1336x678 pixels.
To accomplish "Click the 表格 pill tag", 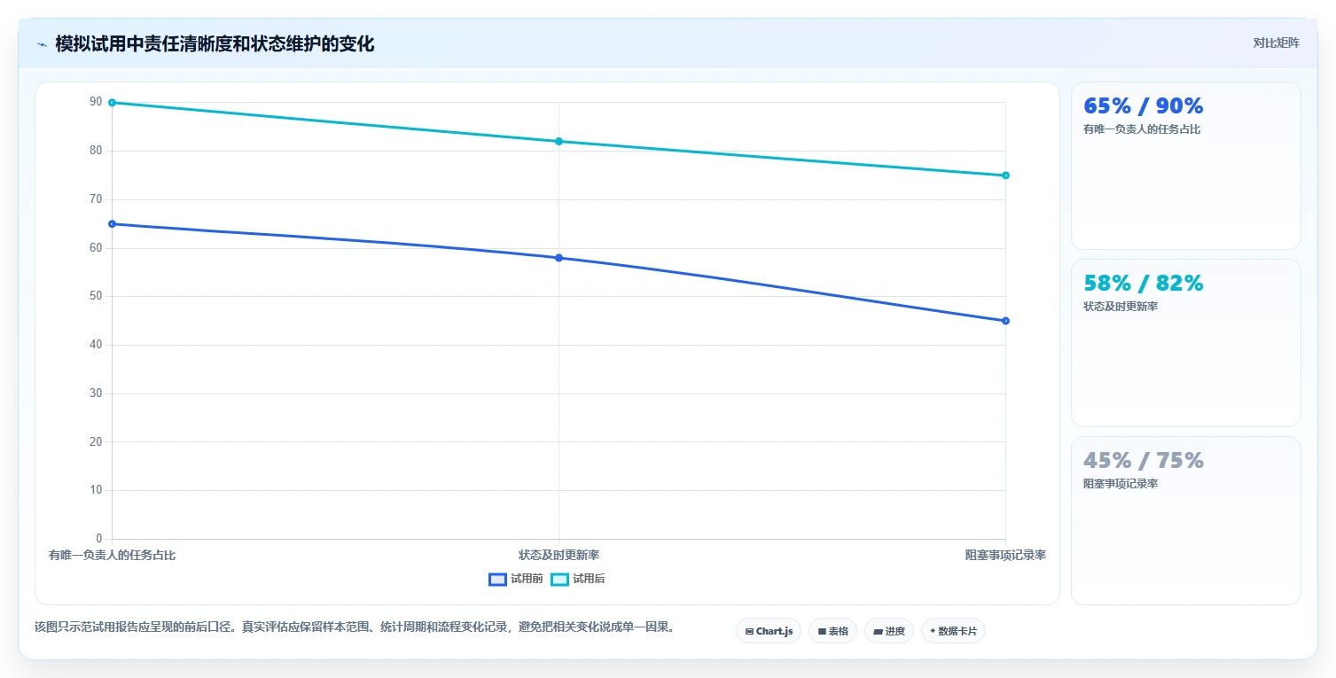I will tap(832, 631).
